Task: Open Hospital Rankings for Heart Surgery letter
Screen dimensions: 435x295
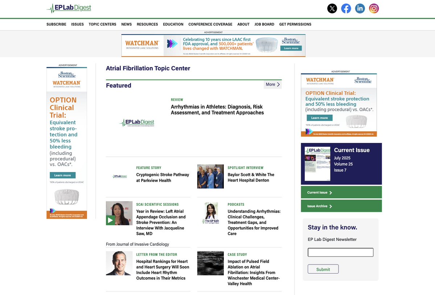Action: pos(163,270)
